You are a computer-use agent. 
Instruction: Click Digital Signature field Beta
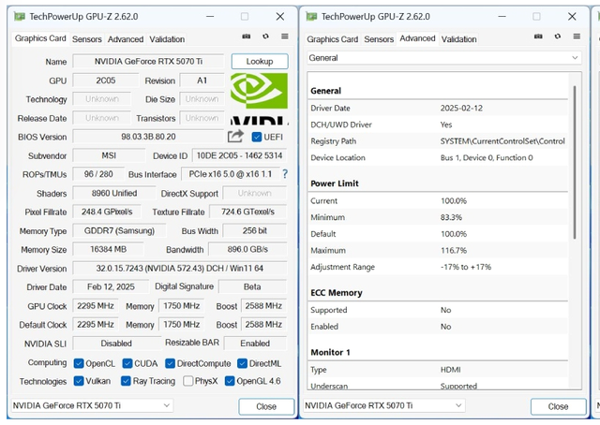tap(252, 286)
